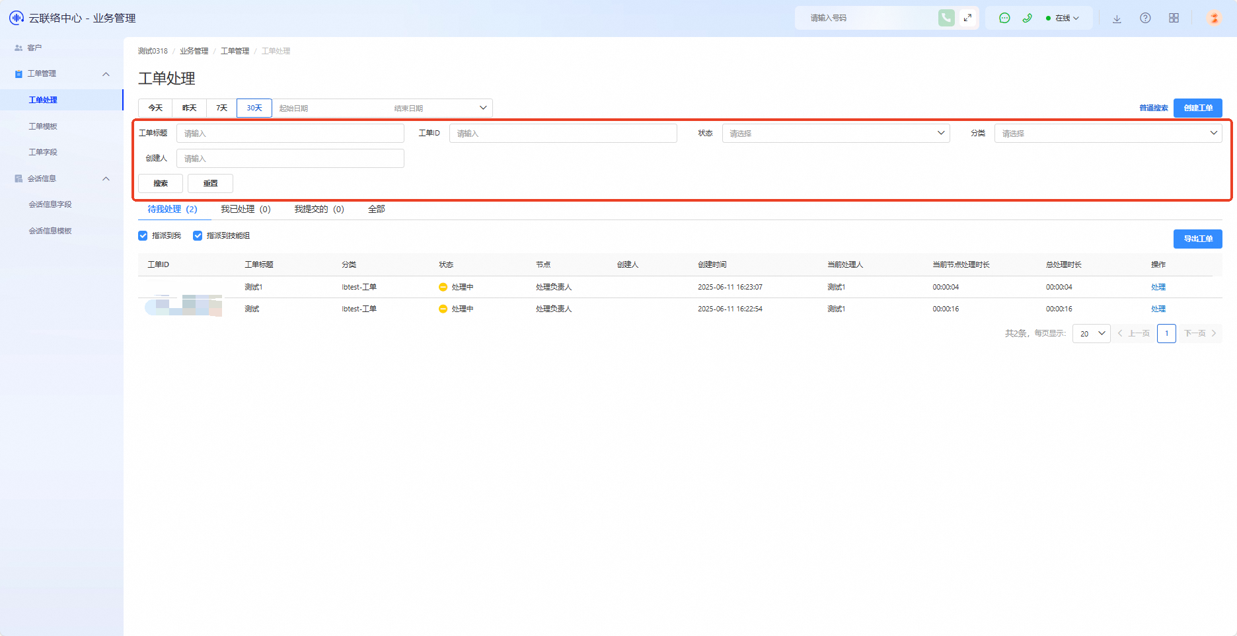Go to 上一页 in pagination
Screen dimensions: 1237x636
pyautogui.click(x=1134, y=333)
